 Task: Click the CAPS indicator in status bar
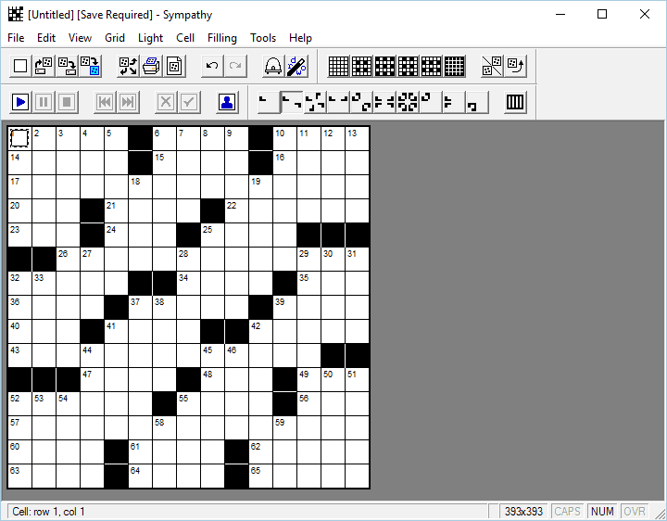click(567, 512)
